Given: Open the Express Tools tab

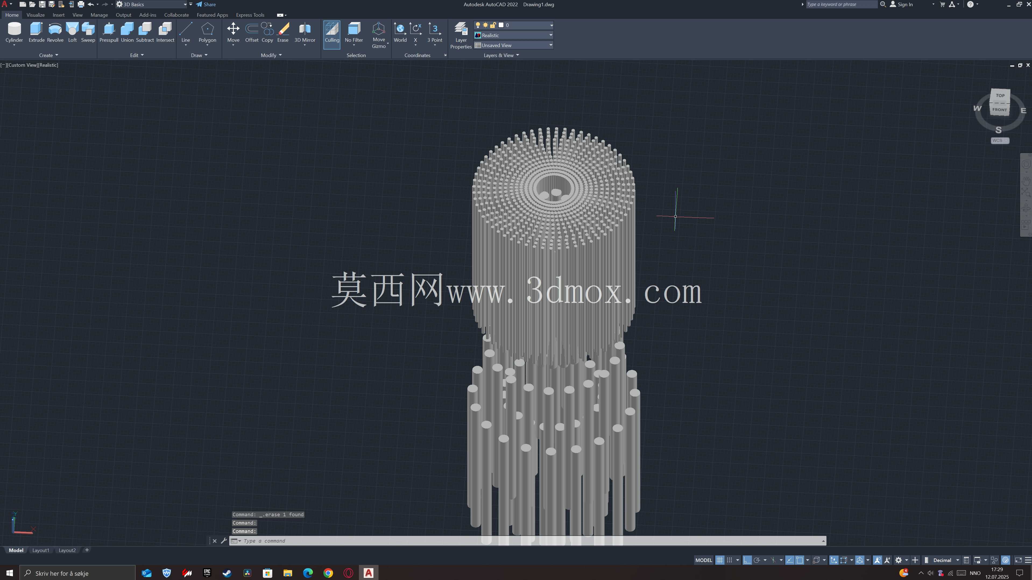Looking at the screenshot, I should (250, 15).
